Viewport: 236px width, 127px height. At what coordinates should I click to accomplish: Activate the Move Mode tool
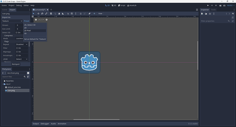pos(38,14)
